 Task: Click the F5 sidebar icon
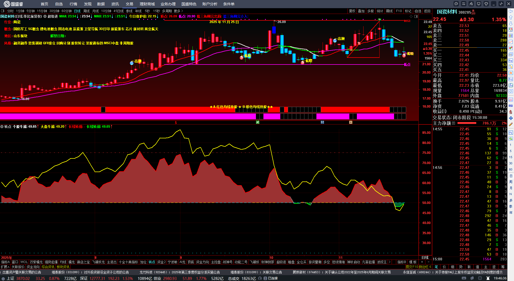click(x=511, y=132)
